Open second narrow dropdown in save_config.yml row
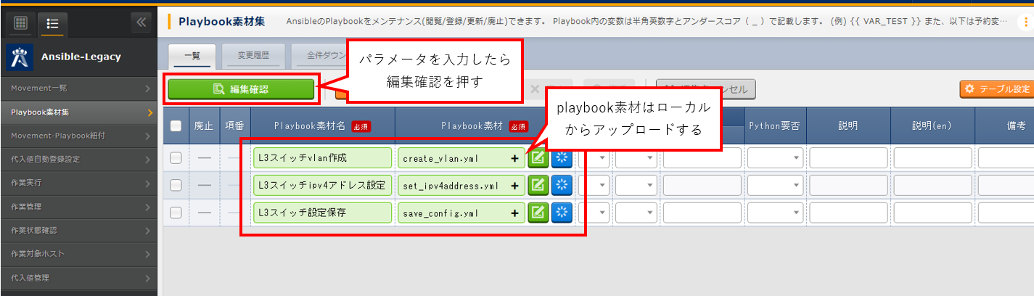This screenshot has height=296, width=1034. (636, 213)
